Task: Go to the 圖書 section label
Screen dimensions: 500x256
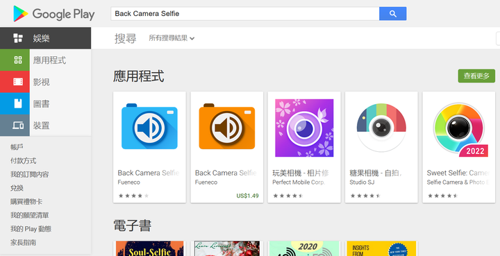Action: (x=42, y=104)
